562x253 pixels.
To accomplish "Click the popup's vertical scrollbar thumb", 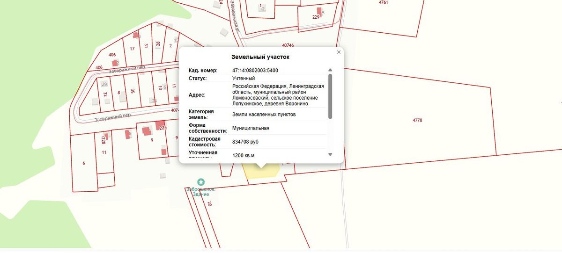I will [330, 96].
